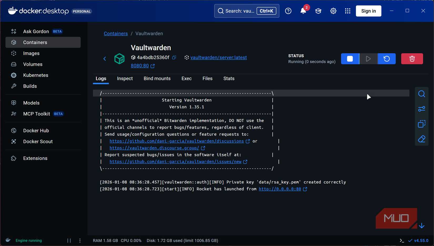Image resolution: width=434 pixels, height=246 pixels.
Task: Switch to the Stats tab
Action: [229, 79]
